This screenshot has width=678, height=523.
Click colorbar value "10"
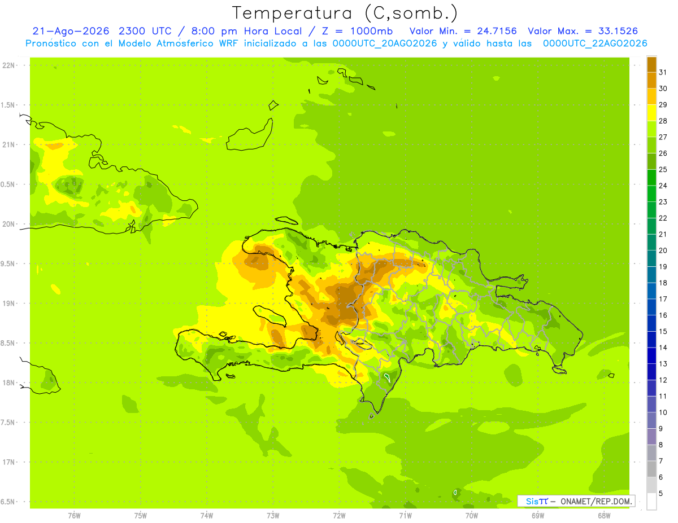point(663,412)
